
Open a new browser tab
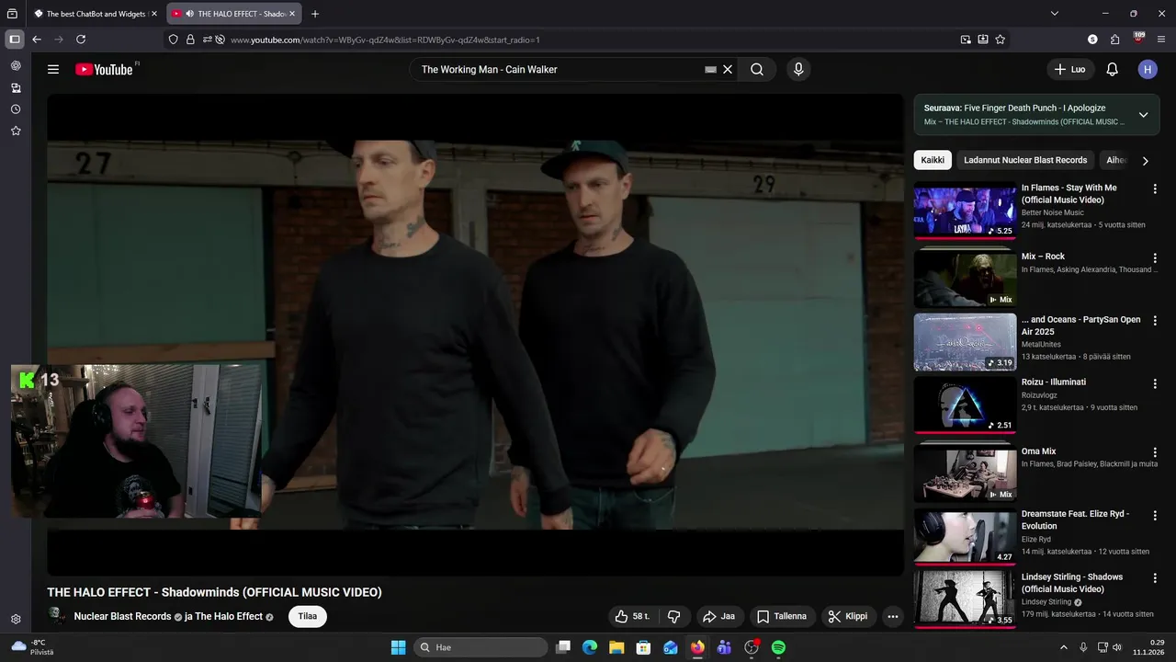click(x=315, y=14)
